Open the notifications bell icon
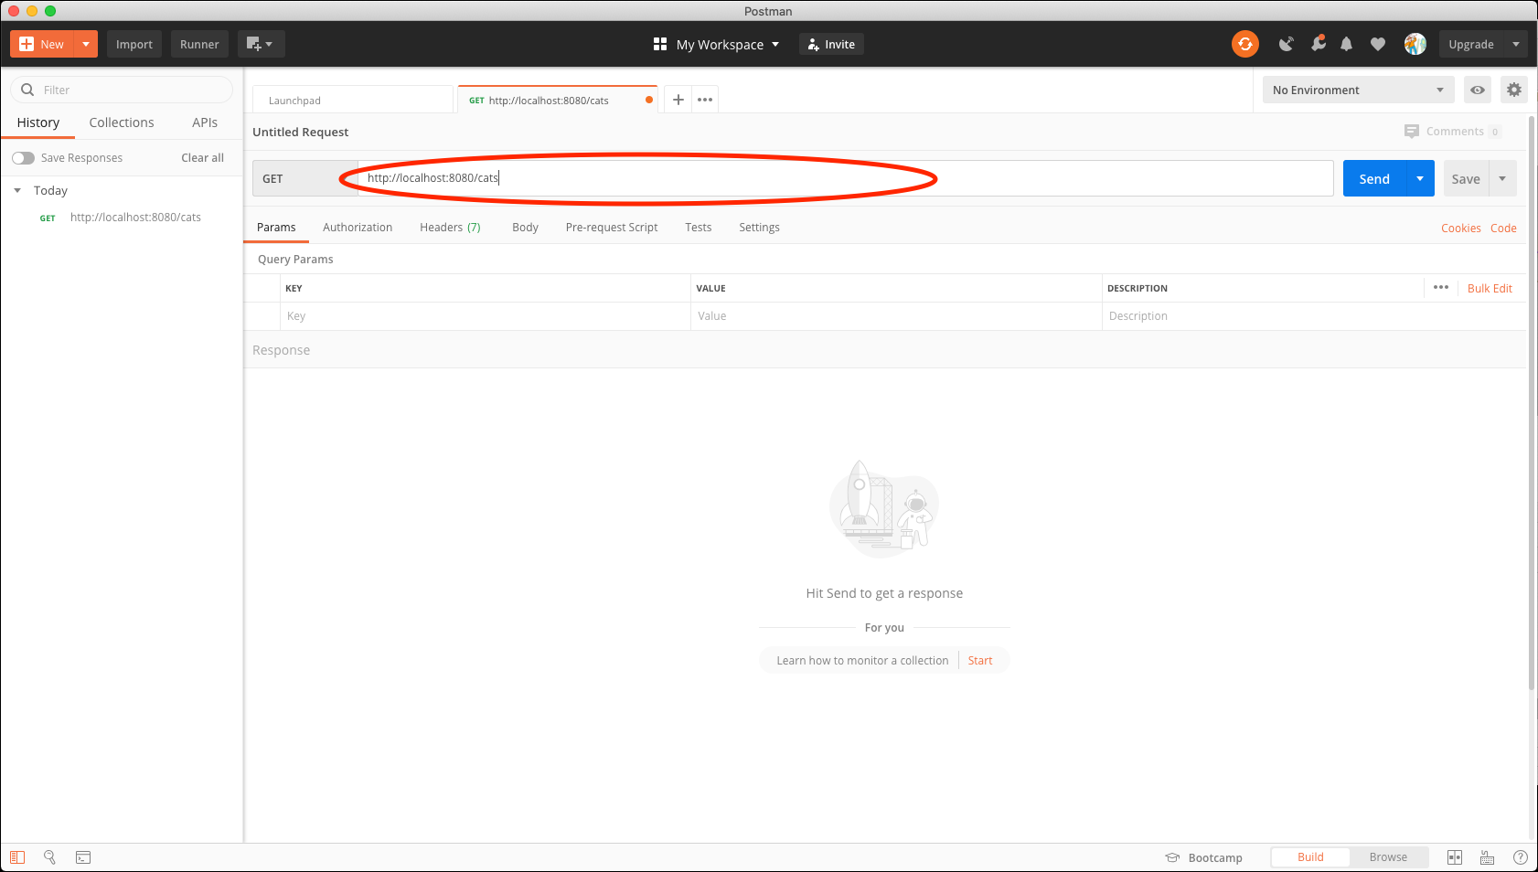This screenshot has height=872, width=1538. pos(1346,44)
